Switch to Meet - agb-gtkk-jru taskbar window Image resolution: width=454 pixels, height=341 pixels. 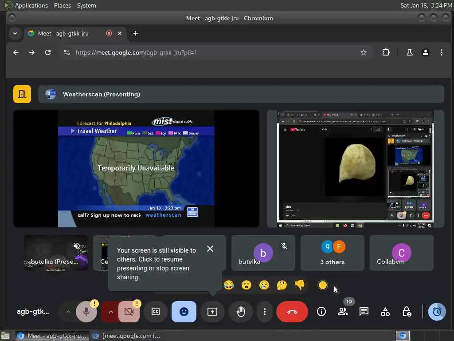[52, 336]
